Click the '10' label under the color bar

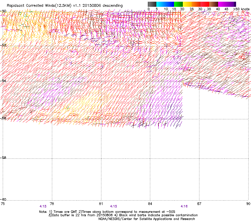point(166,9)
